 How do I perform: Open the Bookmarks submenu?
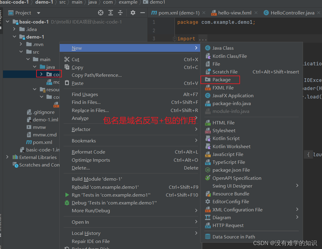(x=130, y=141)
